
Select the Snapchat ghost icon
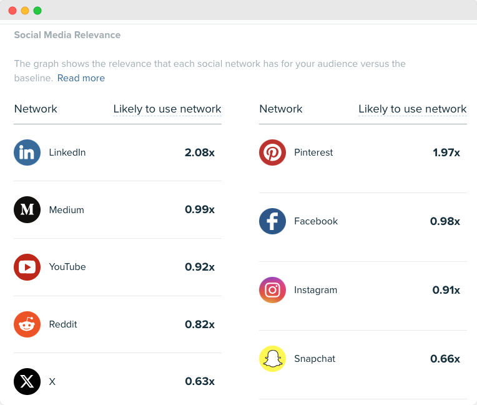coord(272,359)
